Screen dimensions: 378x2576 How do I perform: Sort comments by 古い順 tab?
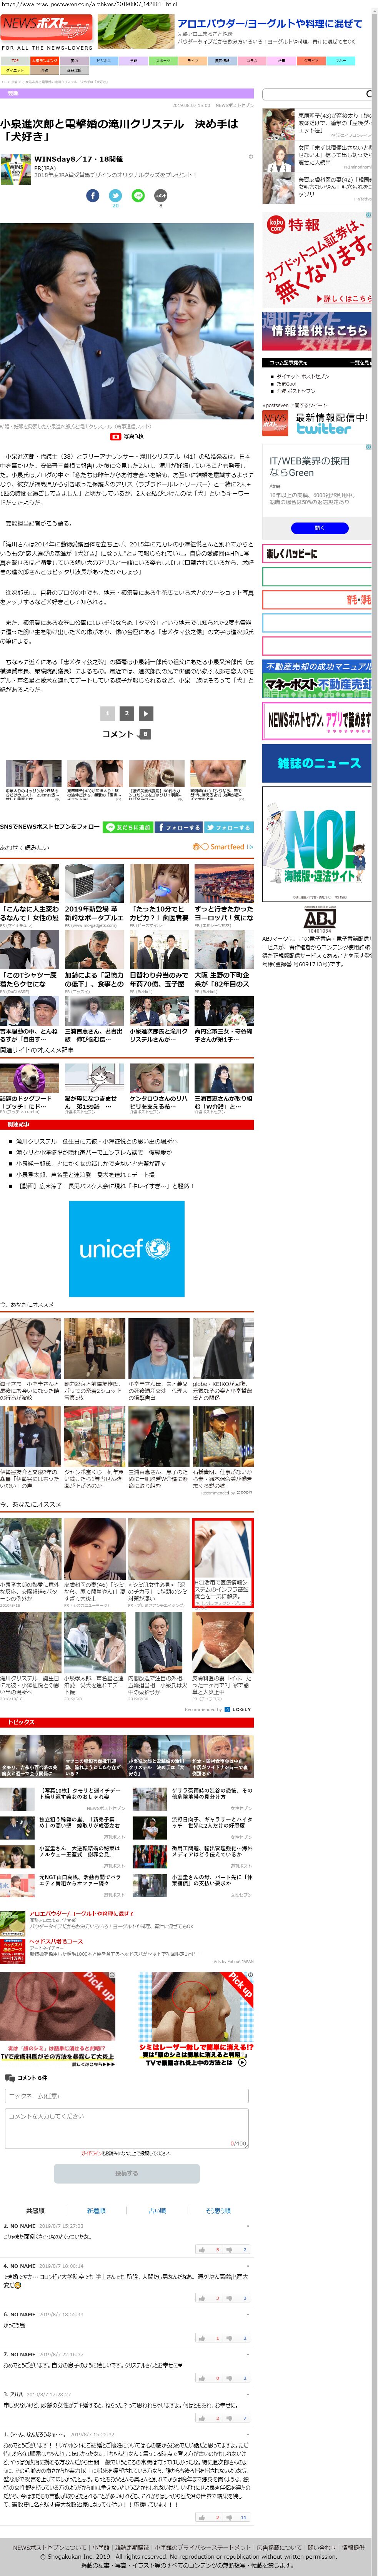click(x=157, y=2211)
